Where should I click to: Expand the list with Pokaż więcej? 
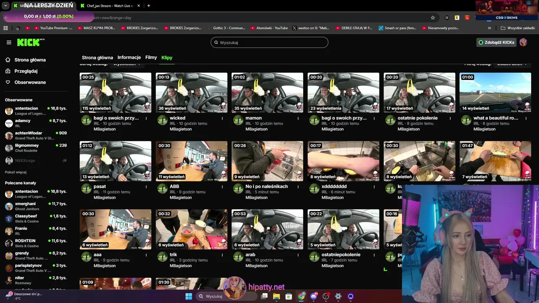pos(16,172)
